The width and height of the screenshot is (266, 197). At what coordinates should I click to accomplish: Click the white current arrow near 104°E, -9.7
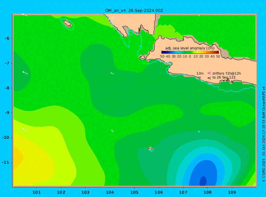pos(112,131)
